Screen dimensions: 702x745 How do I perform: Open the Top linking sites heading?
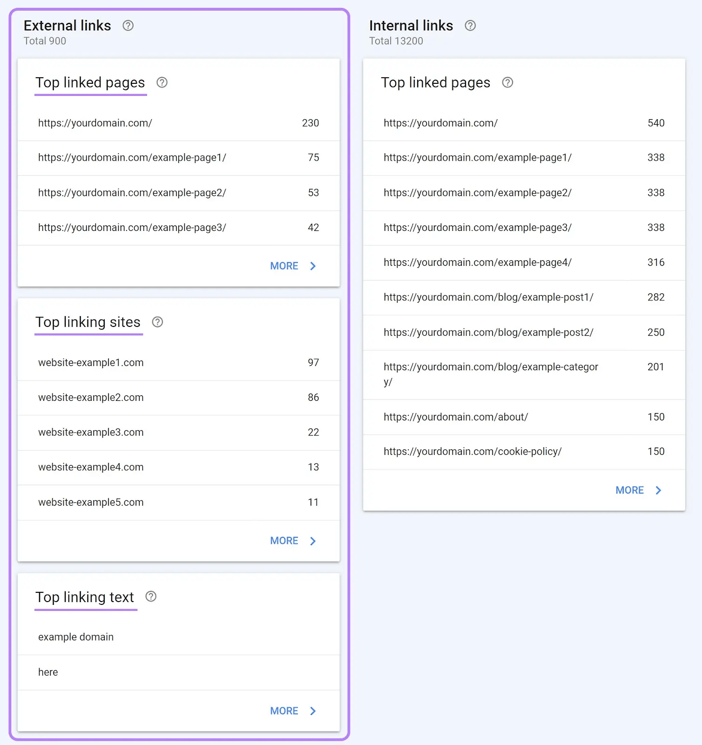88,322
